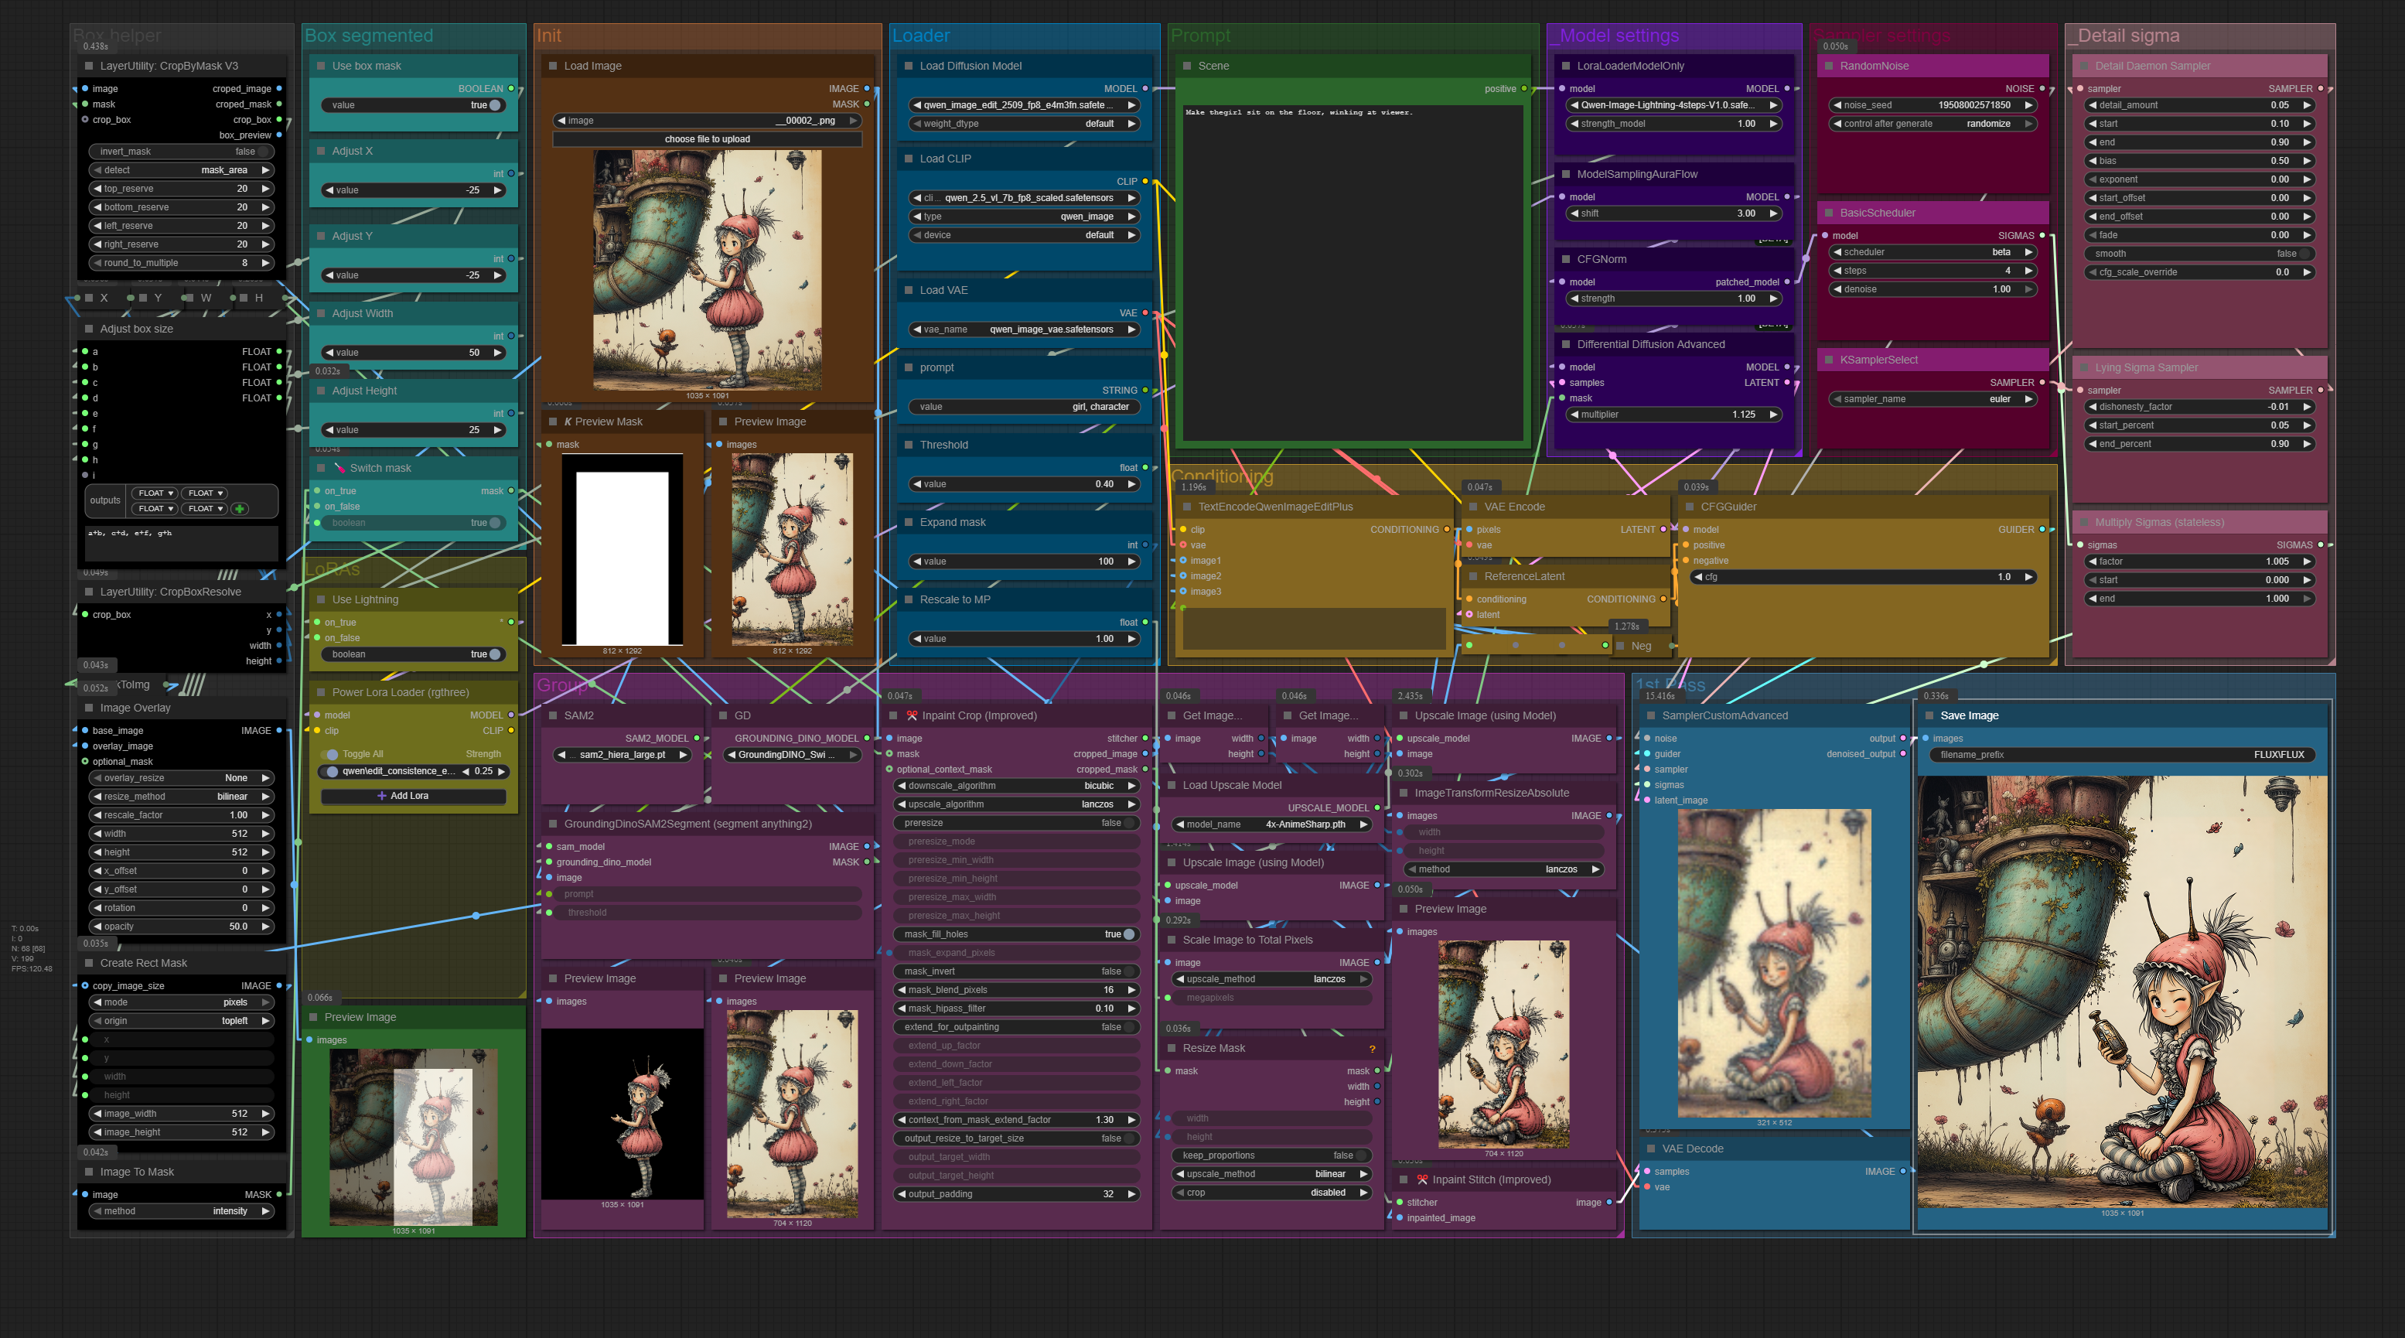Click the Add Lora button

click(x=413, y=797)
